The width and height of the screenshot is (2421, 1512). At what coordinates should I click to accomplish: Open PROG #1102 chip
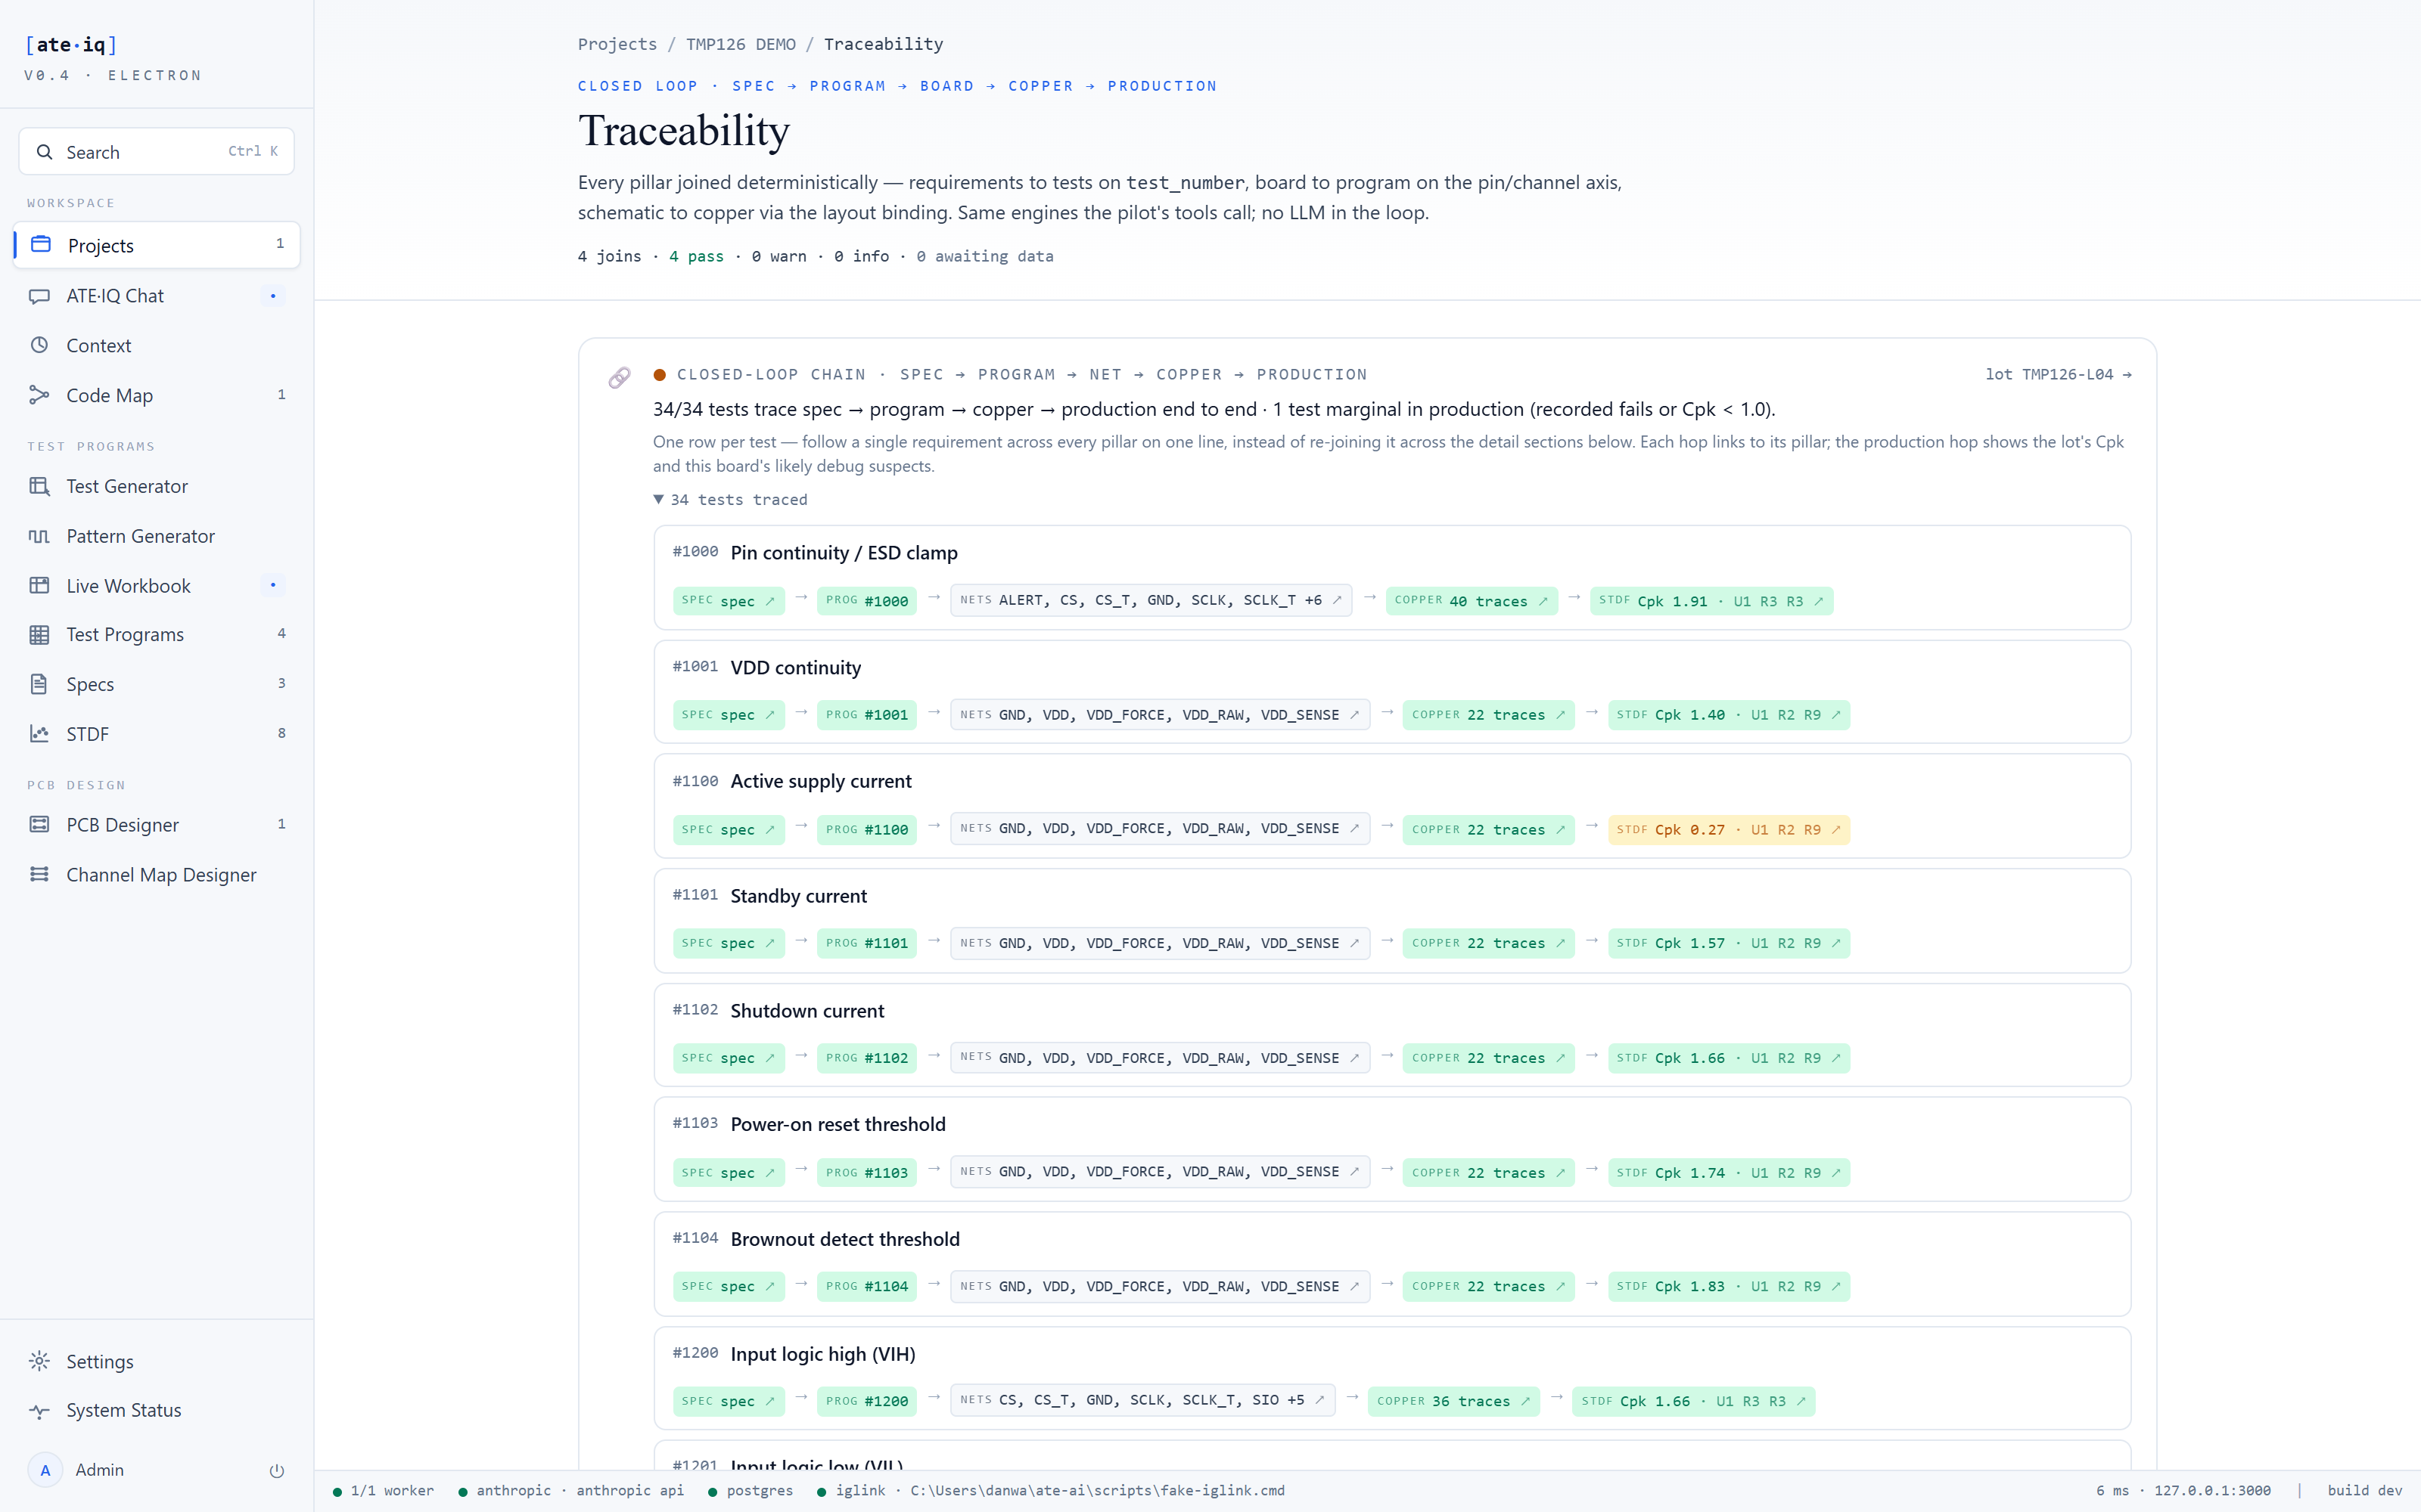pos(866,1058)
